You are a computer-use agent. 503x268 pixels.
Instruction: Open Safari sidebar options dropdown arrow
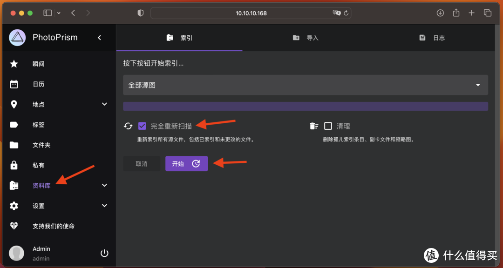coord(59,13)
